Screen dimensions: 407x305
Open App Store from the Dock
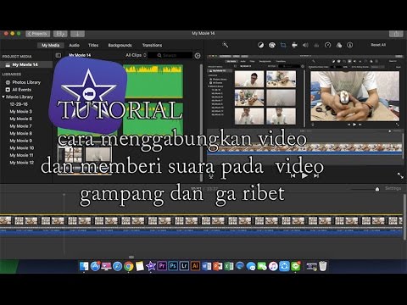[x=95, y=266]
